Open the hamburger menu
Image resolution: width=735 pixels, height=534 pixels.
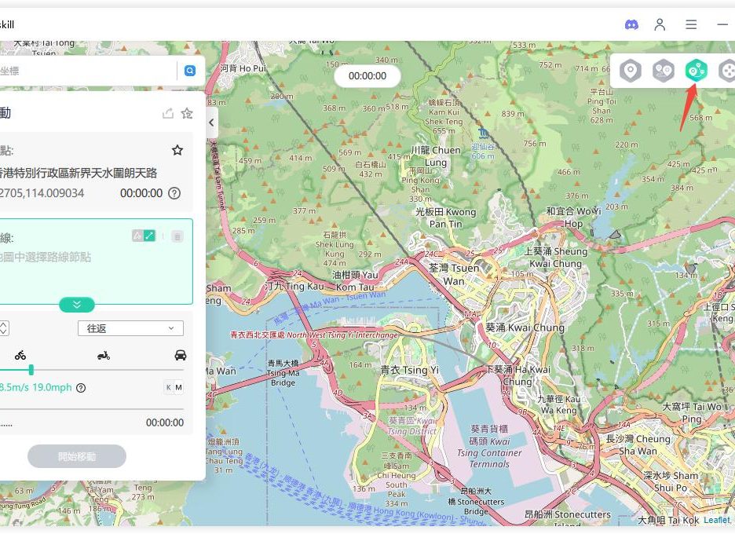coord(691,24)
